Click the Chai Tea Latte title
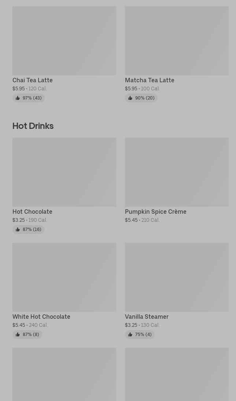The height and width of the screenshot is (401, 236). pyautogui.click(x=33, y=80)
